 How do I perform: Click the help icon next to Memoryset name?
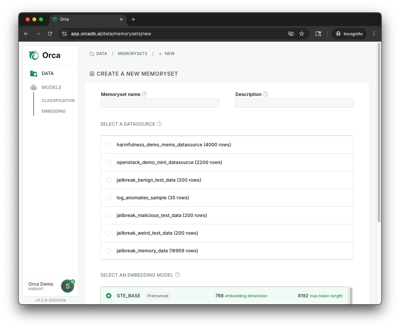(144, 94)
